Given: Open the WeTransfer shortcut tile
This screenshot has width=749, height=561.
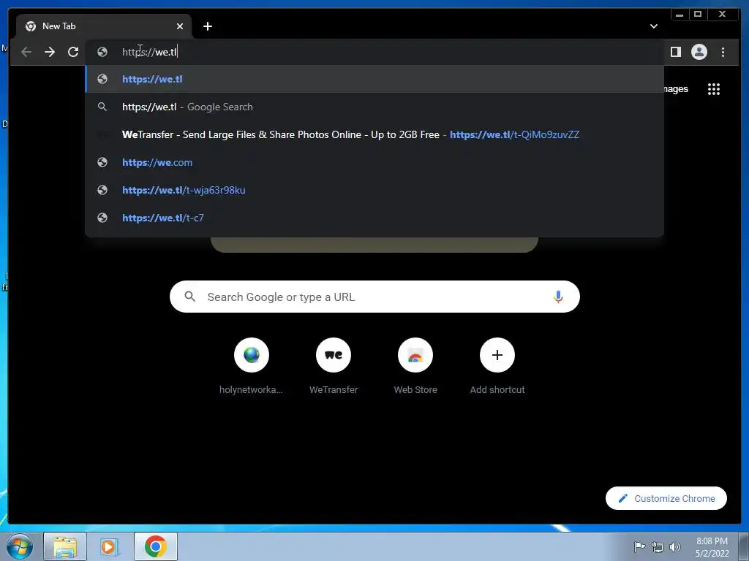Looking at the screenshot, I should click(334, 367).
